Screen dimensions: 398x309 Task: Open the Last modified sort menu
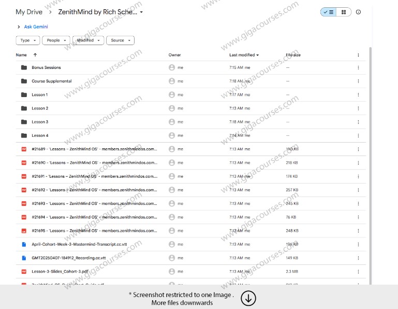pos(244,55)
